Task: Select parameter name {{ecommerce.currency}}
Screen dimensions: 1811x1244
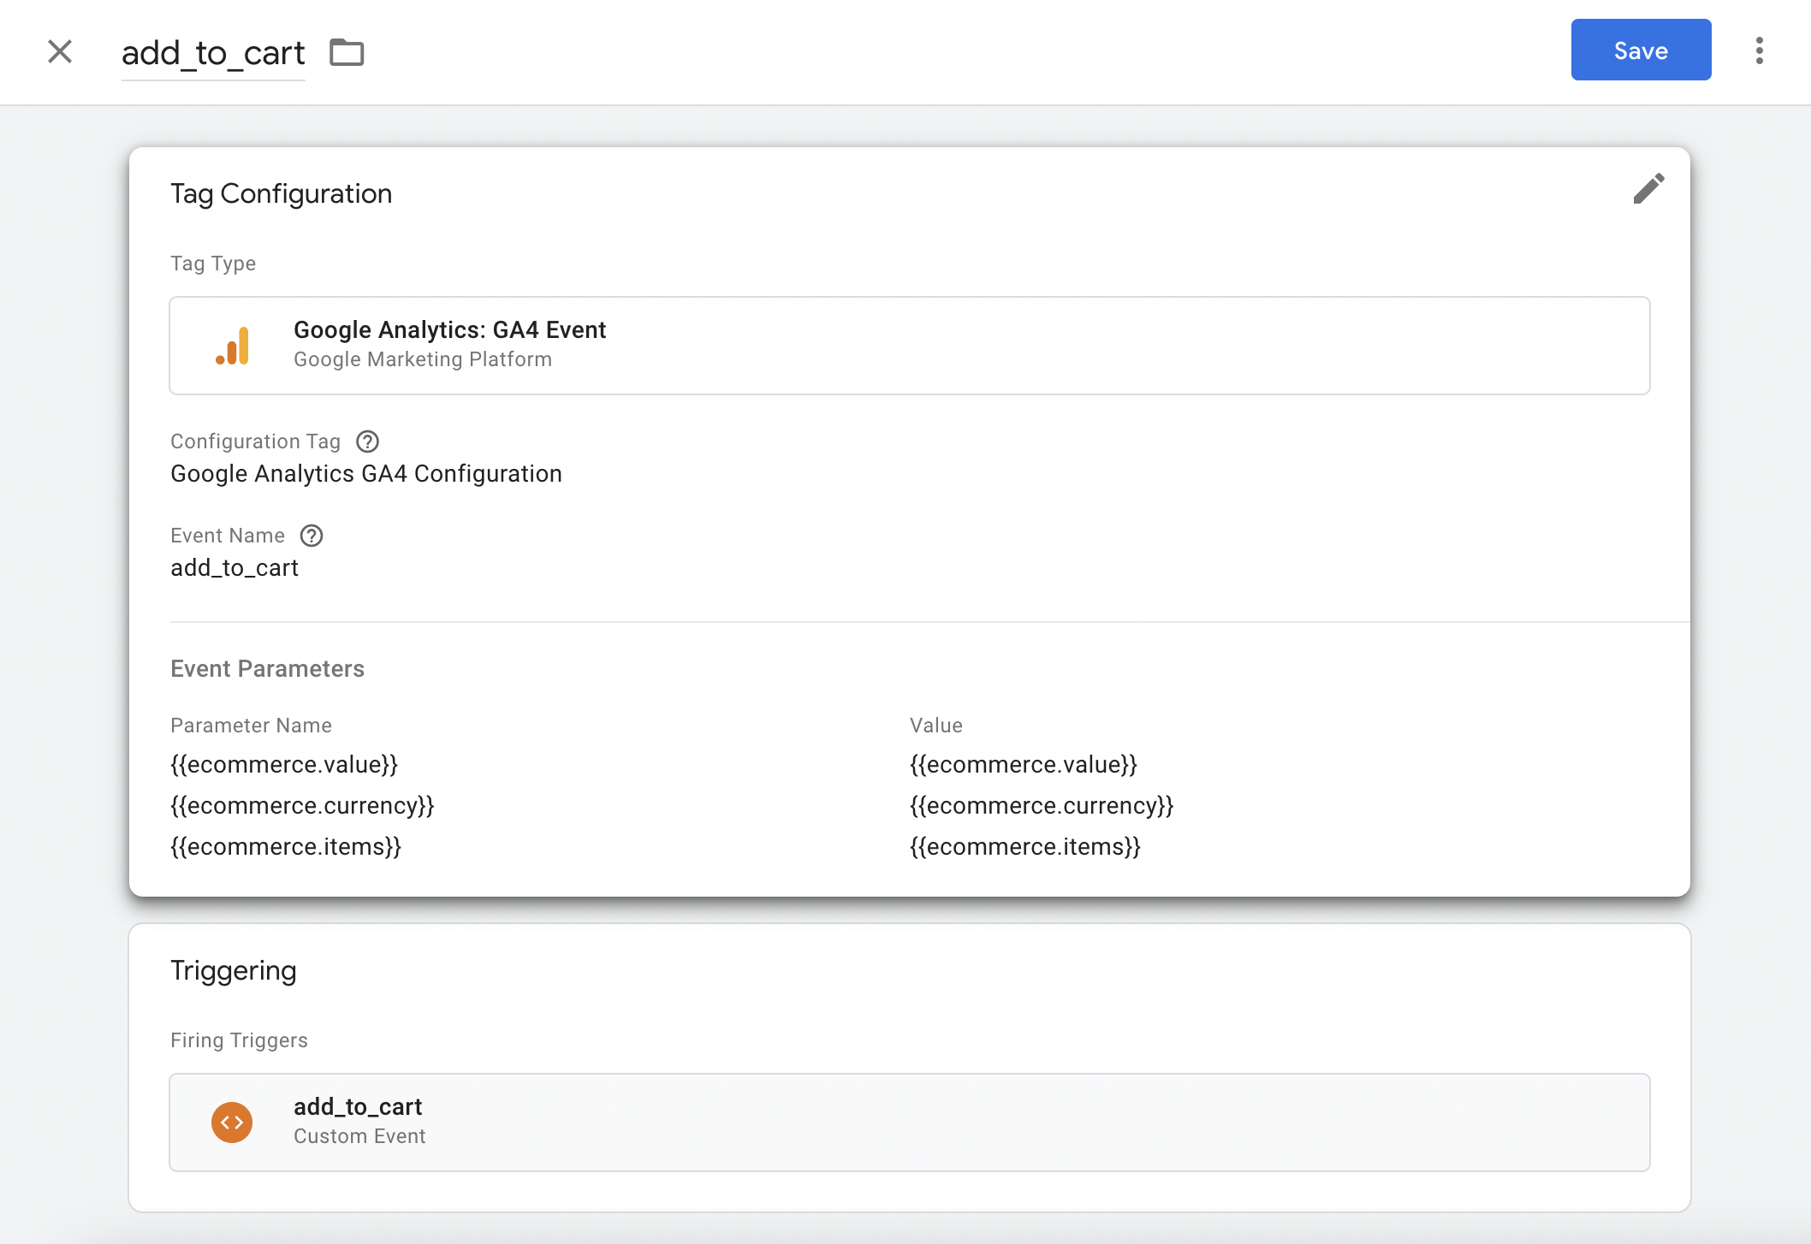Action: pos(302,805)
